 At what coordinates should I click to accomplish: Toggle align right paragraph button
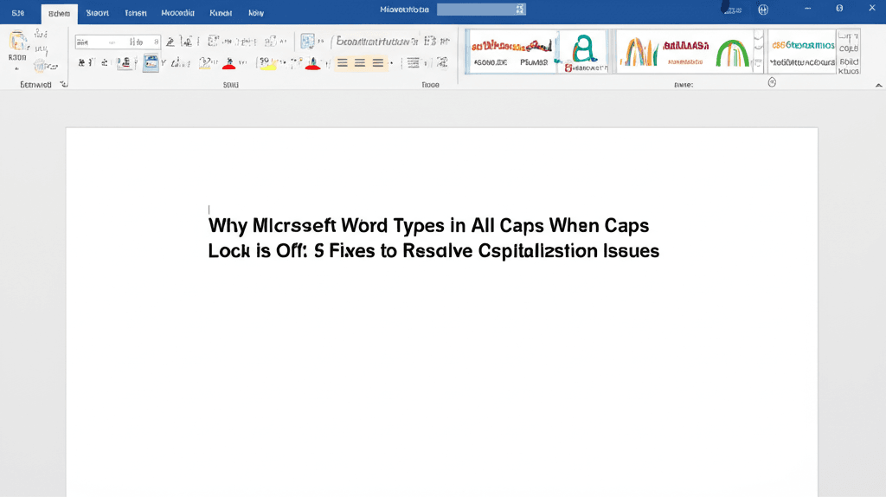(378, 62)
